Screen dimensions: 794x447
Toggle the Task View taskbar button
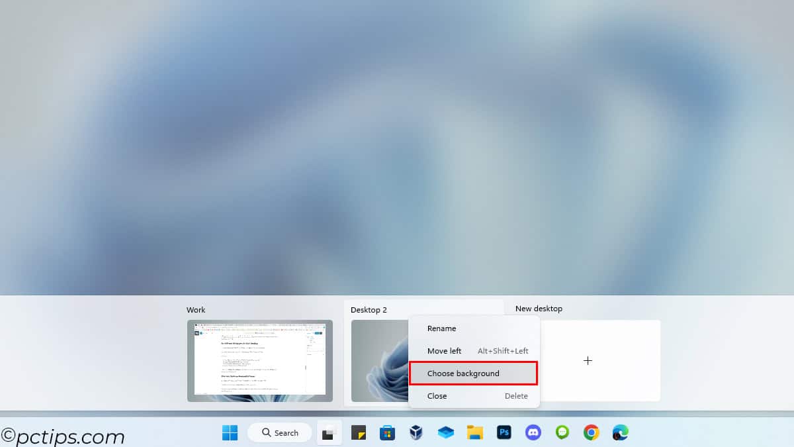[x=329, y=432]
